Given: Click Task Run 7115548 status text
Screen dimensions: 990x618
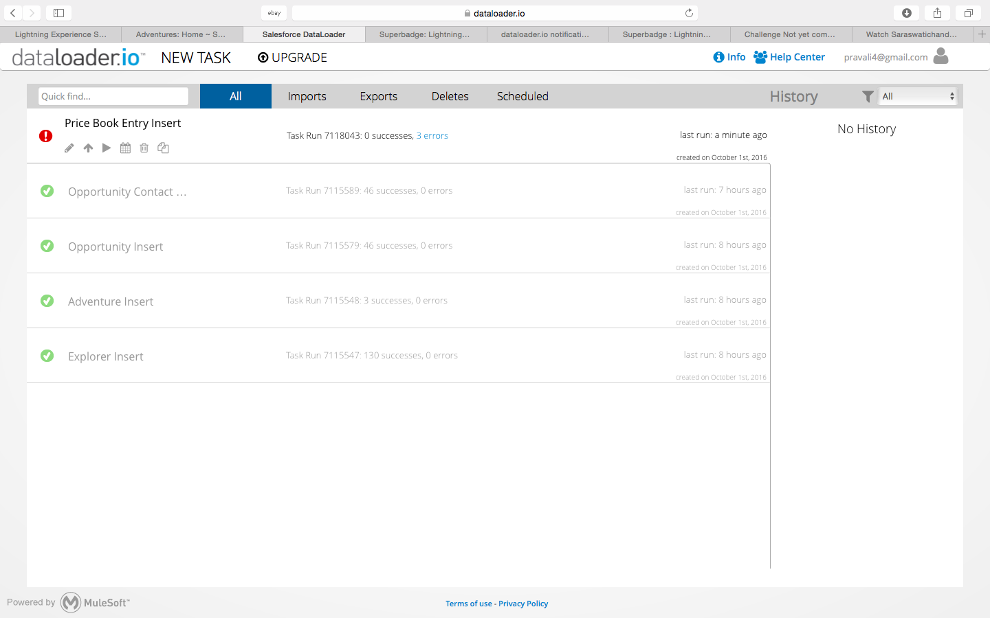Looking at the screenshot, I should coord(366,301).
